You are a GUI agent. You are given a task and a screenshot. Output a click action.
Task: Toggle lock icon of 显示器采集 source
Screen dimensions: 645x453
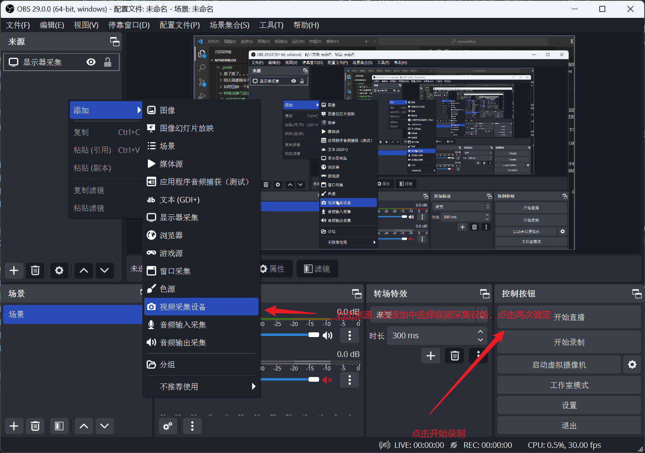(107, 62)
